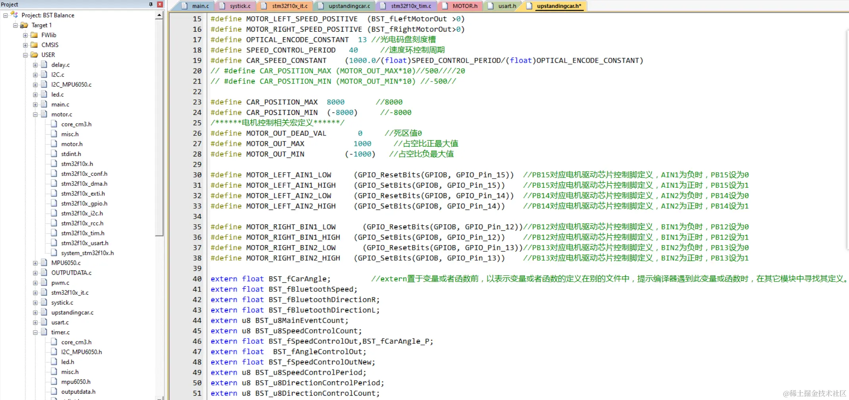The width and height of the screenshot is (849, 400).
Task: Expand the stm32f10x_it.c node in Project tree
Action: pos(35,293)
